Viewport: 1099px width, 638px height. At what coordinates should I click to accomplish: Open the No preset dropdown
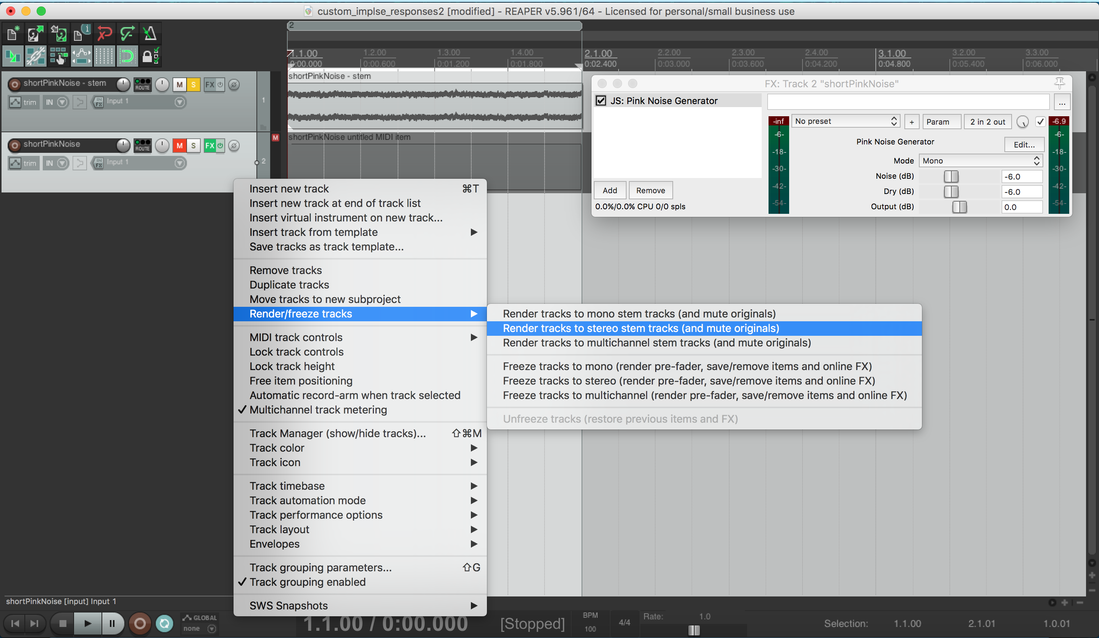[846, 122]
